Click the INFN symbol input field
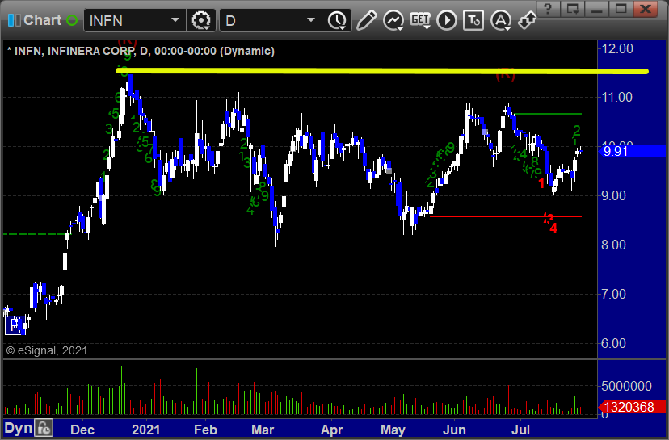The width and height of the screenshot is (669, 440). [x=134, y=20]
